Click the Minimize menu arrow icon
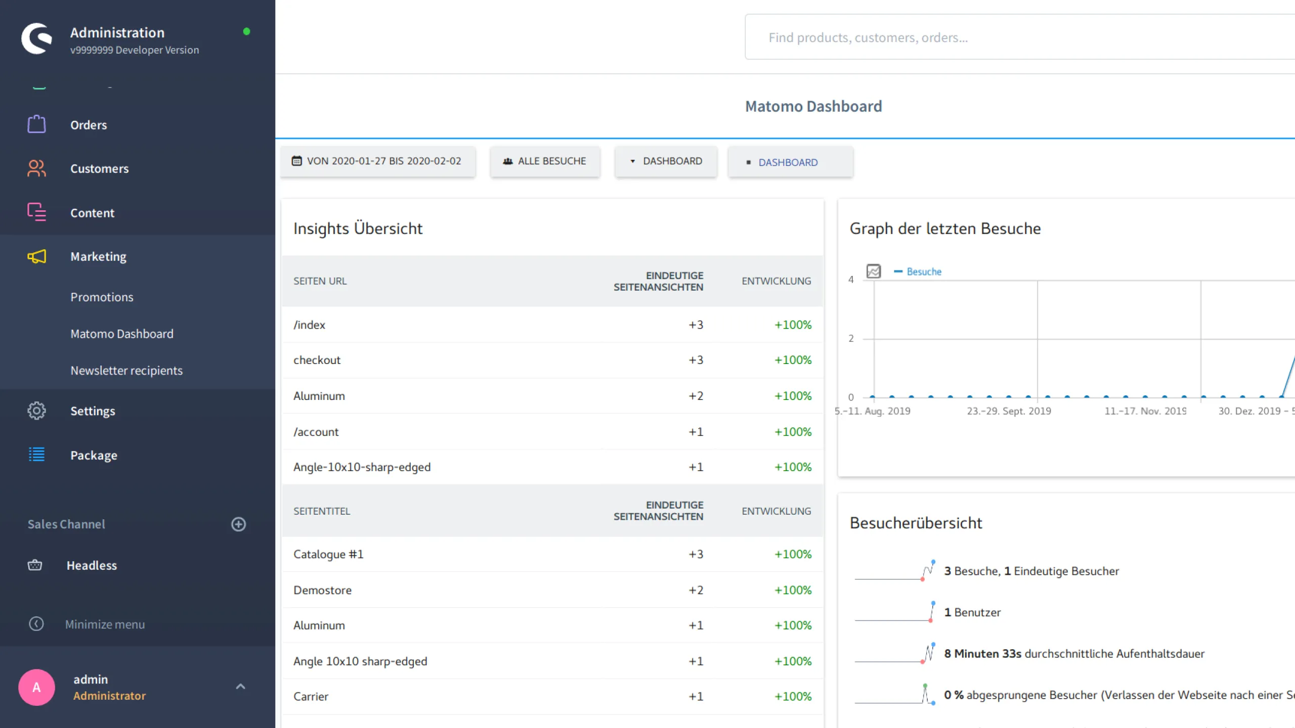The height and width of the screenshot is (728, 1295). tap(36, 624)
